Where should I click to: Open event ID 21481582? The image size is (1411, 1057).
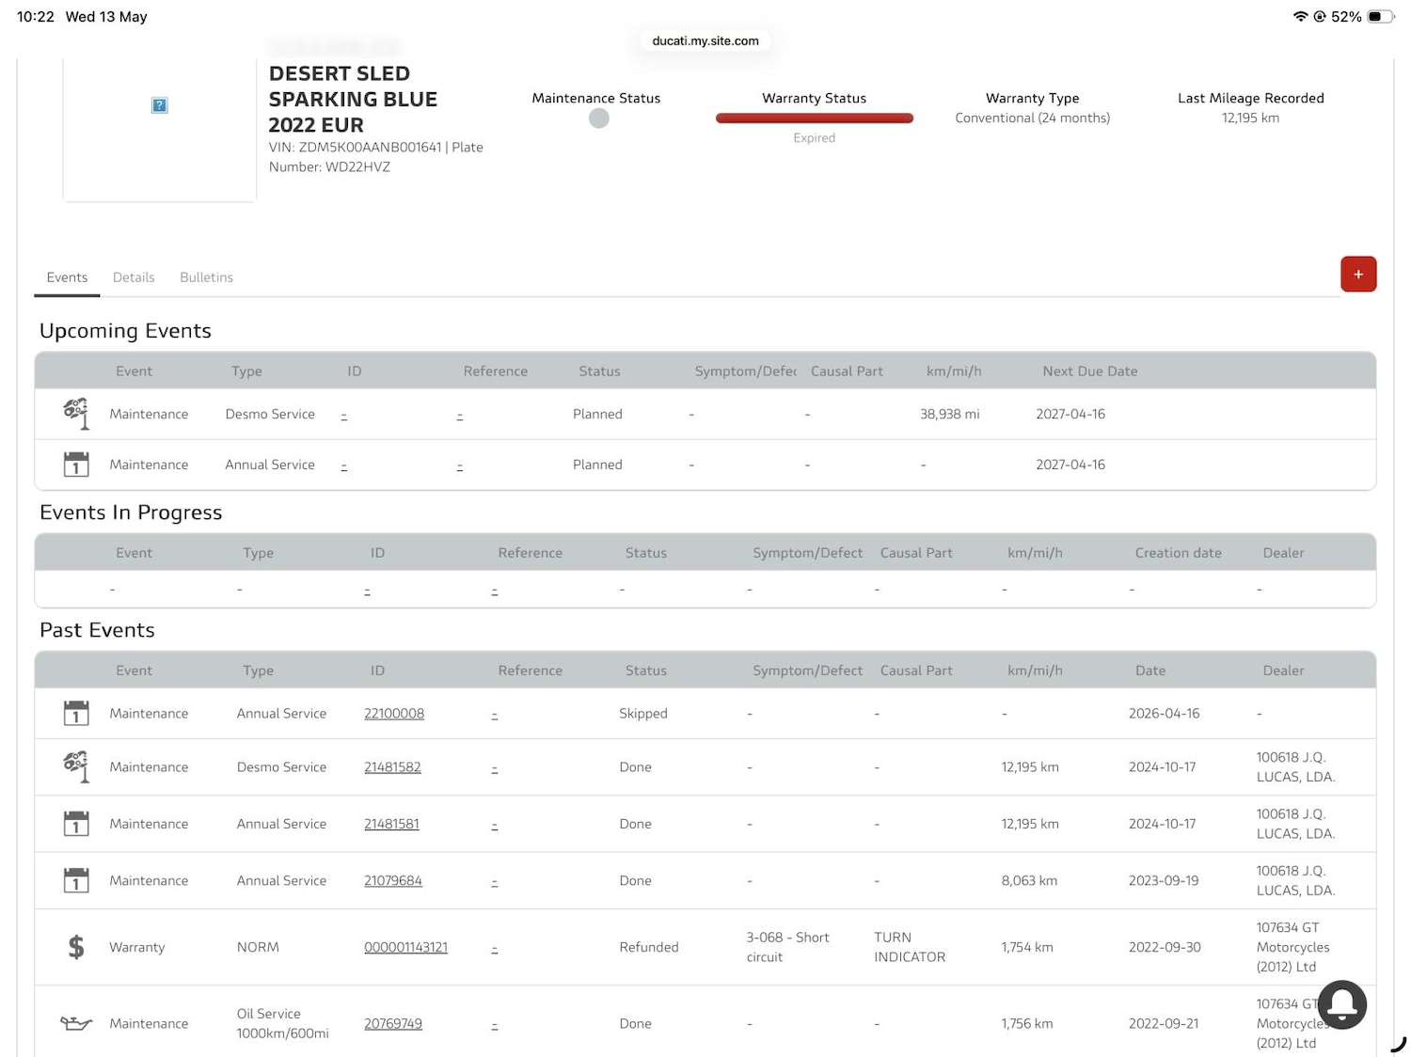click(392, 767)
